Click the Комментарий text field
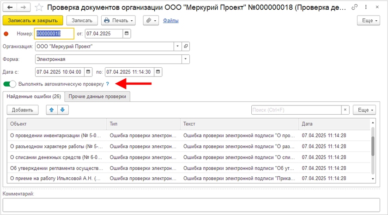 (x=191, y=205)
